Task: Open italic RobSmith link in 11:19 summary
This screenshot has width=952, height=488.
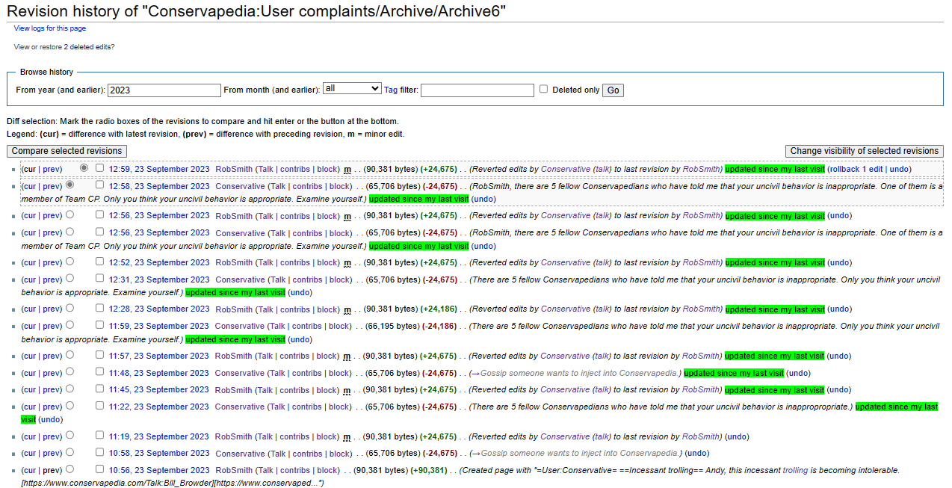Action: (x=701, y=437)
